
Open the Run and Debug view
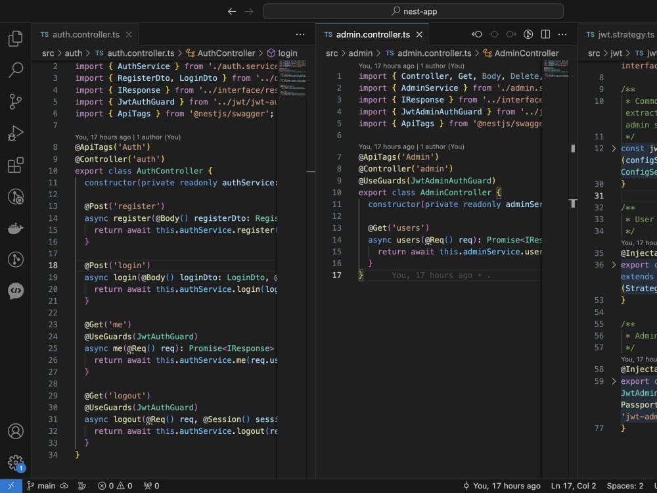15,133
